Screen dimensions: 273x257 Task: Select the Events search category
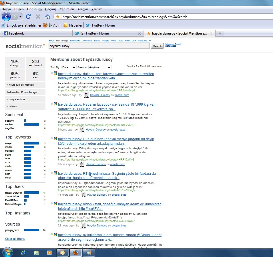tap(97, 41)
